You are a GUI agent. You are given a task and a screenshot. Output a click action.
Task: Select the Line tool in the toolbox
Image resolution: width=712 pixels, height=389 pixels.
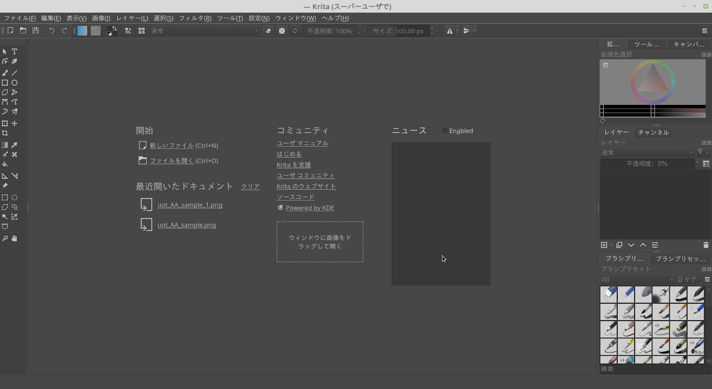[x=14, y=73]
